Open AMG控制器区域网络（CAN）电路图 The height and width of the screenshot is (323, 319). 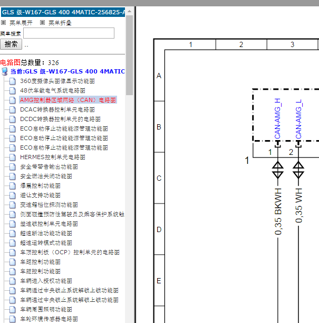[x=68, y=100]
